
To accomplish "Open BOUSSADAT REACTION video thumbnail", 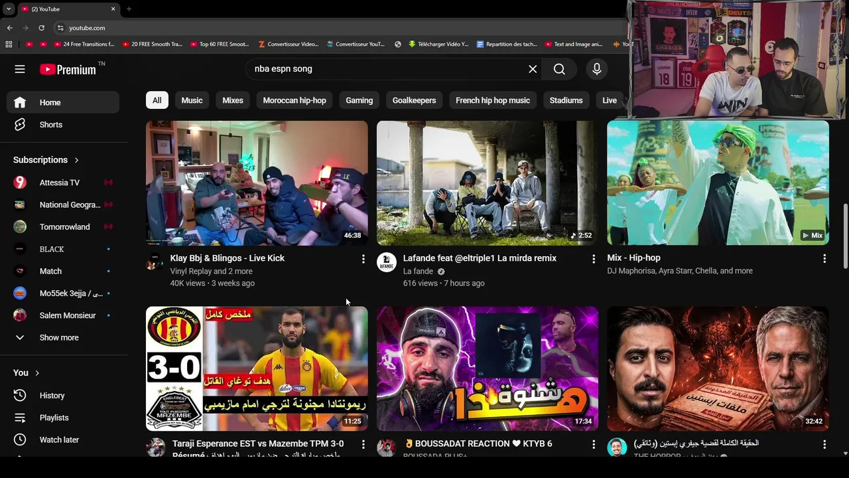I will (x=488, y=368).
